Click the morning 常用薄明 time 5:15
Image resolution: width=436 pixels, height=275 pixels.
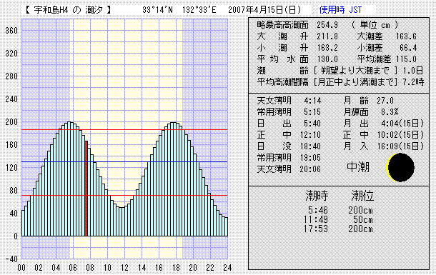click(x=312, y=112)
